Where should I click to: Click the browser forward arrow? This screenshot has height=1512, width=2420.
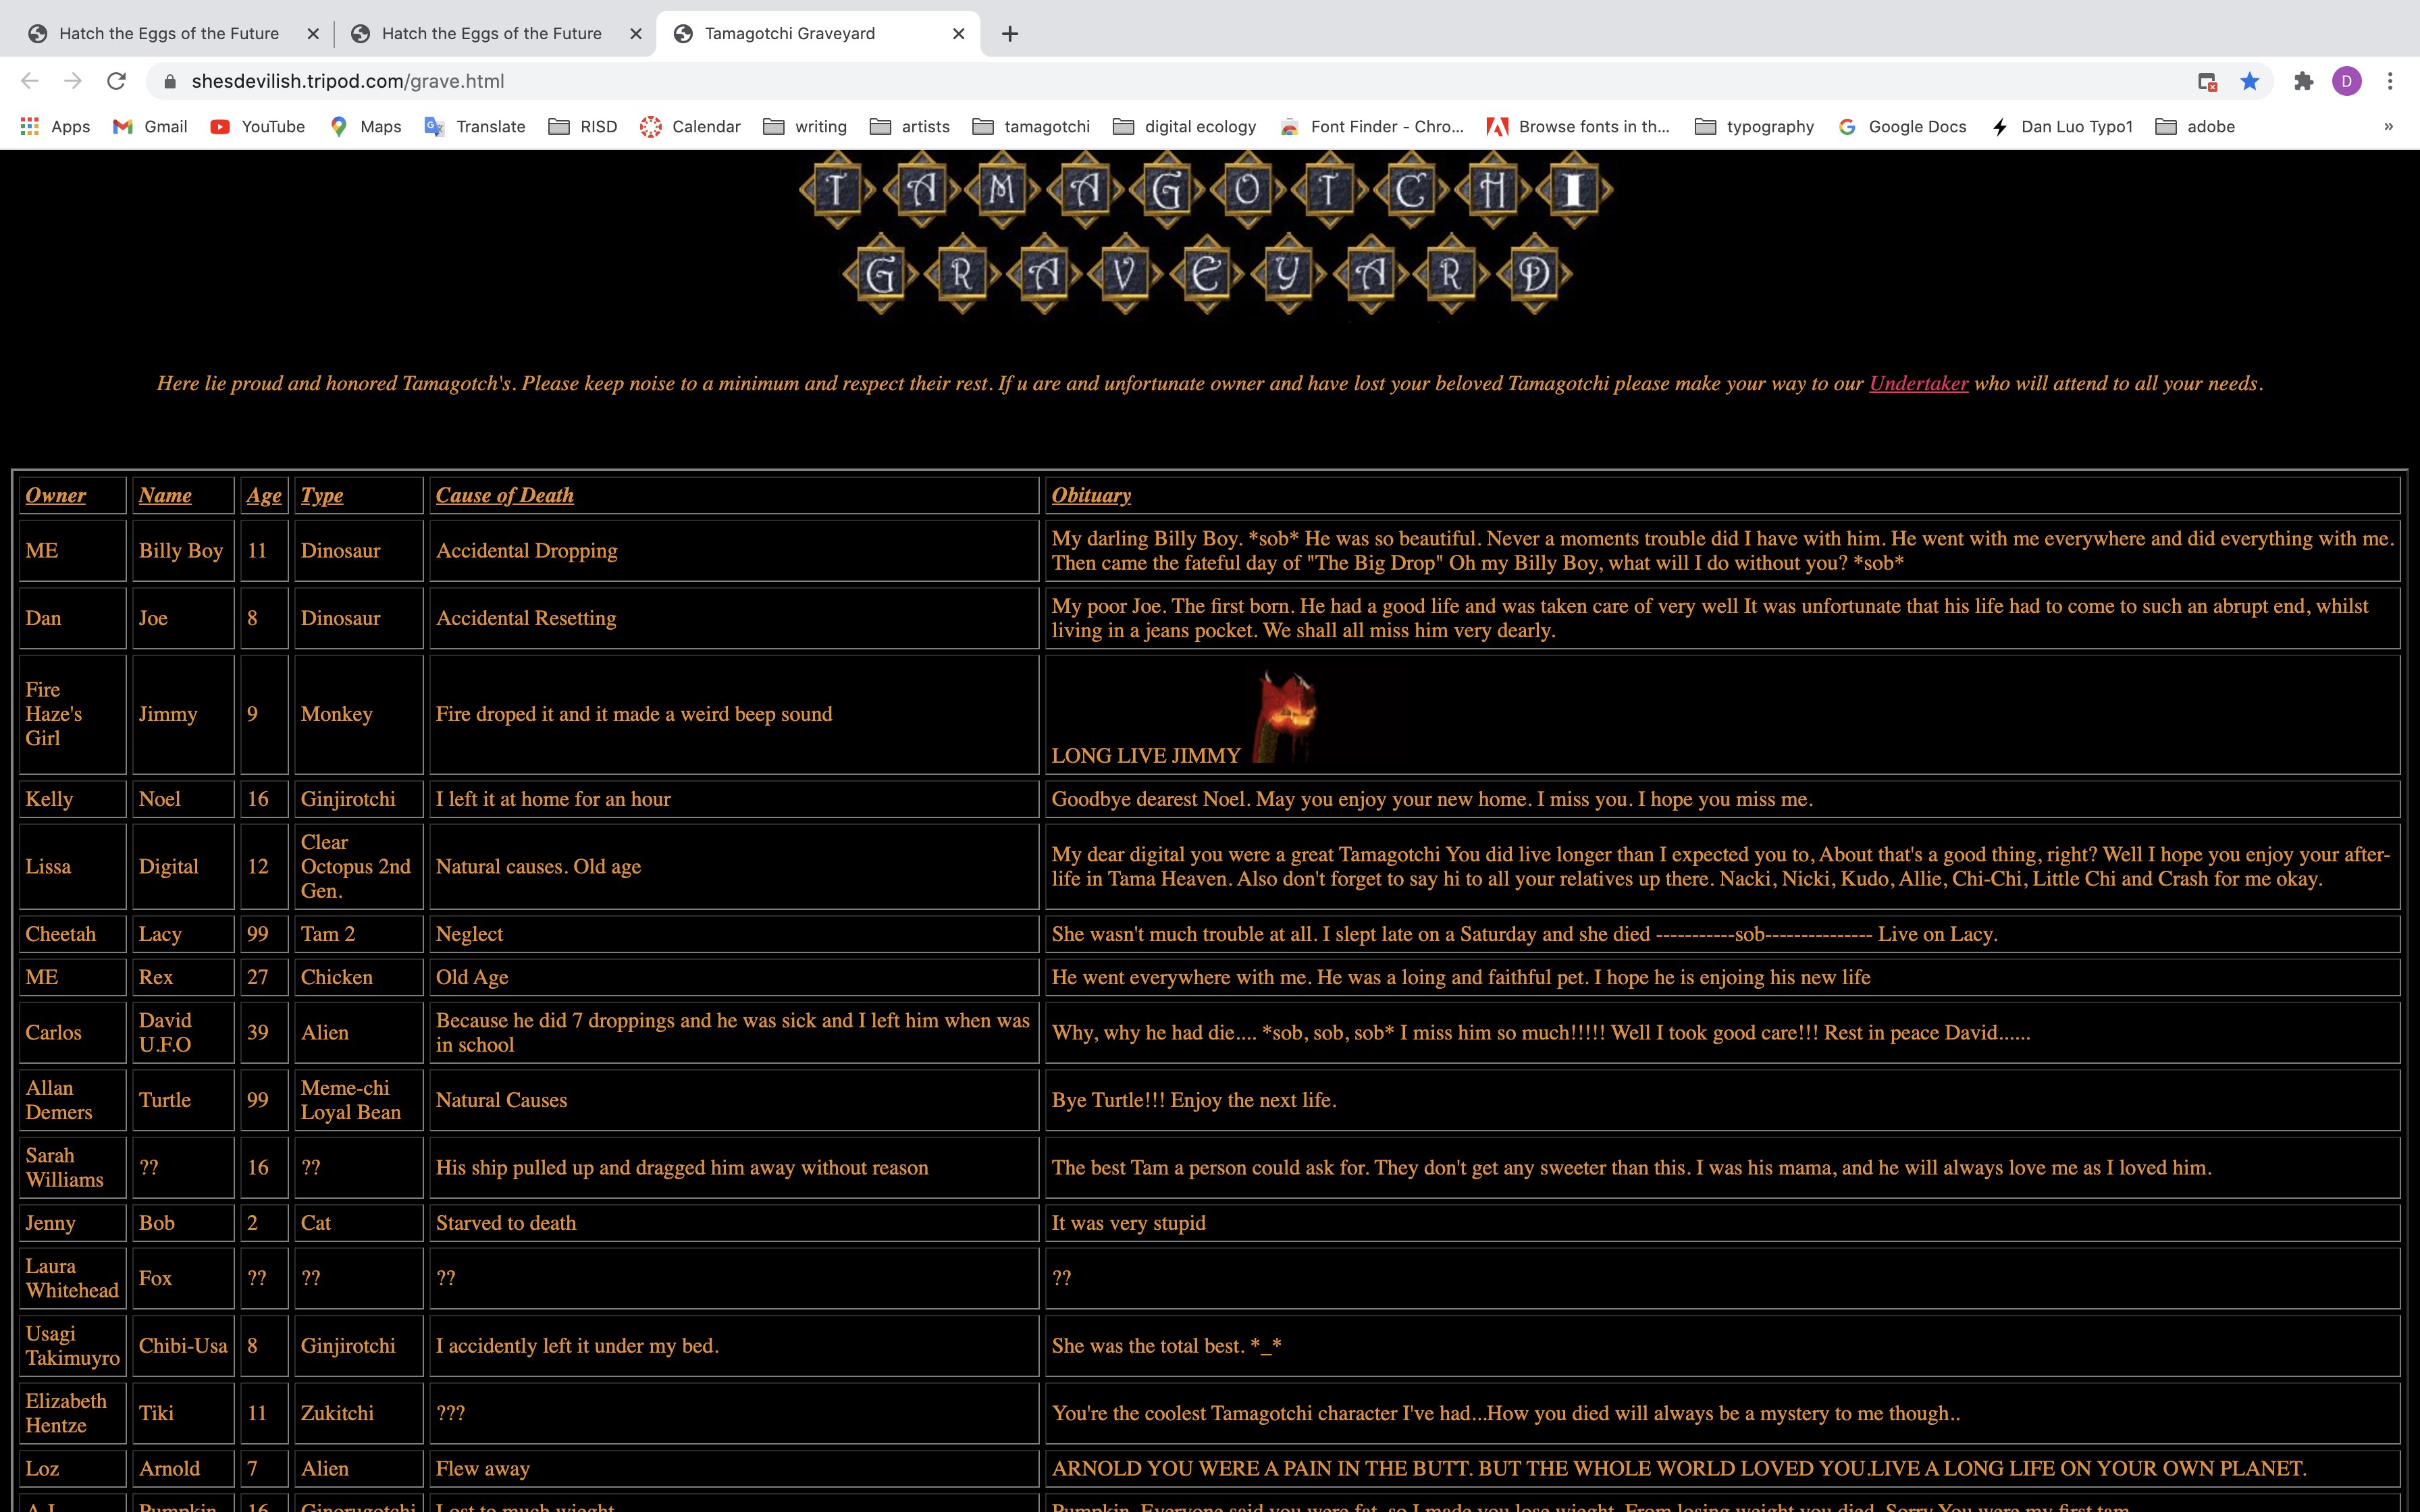pos(73,81)
